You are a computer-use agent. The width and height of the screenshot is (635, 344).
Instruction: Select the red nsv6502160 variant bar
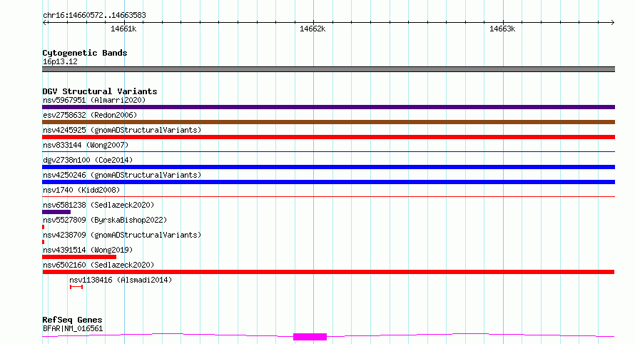(328, 272)
